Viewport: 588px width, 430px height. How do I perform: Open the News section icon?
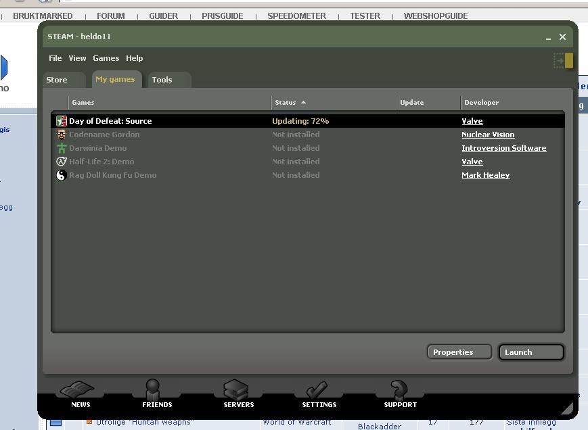(78, 389)
